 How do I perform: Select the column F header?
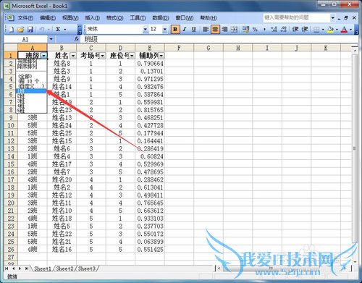179,48
